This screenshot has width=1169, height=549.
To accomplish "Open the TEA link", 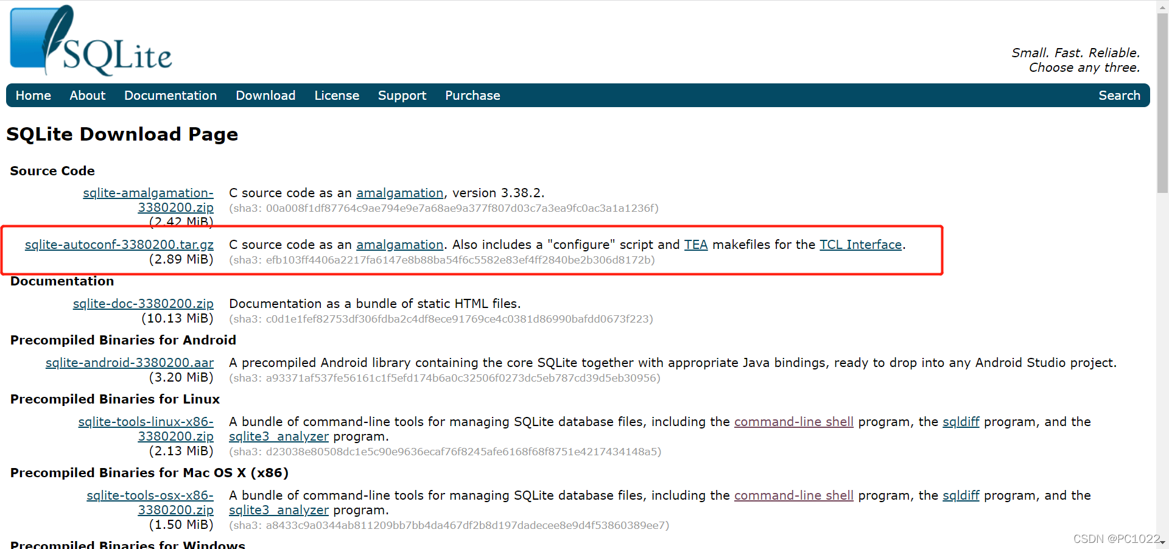I will pos(696,244).
